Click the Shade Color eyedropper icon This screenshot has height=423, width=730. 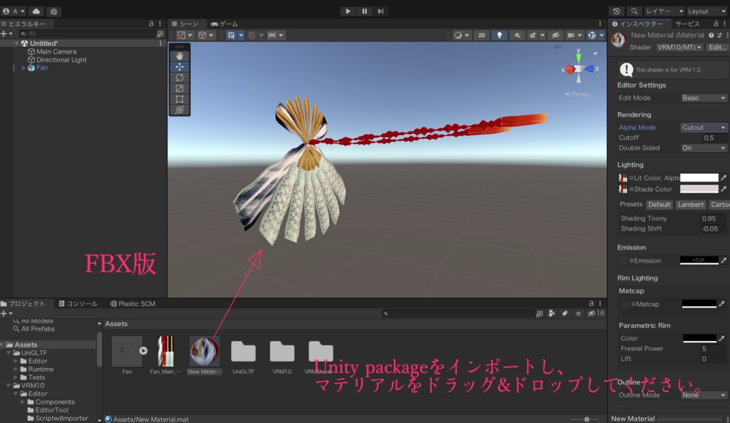tap(724, 188)
